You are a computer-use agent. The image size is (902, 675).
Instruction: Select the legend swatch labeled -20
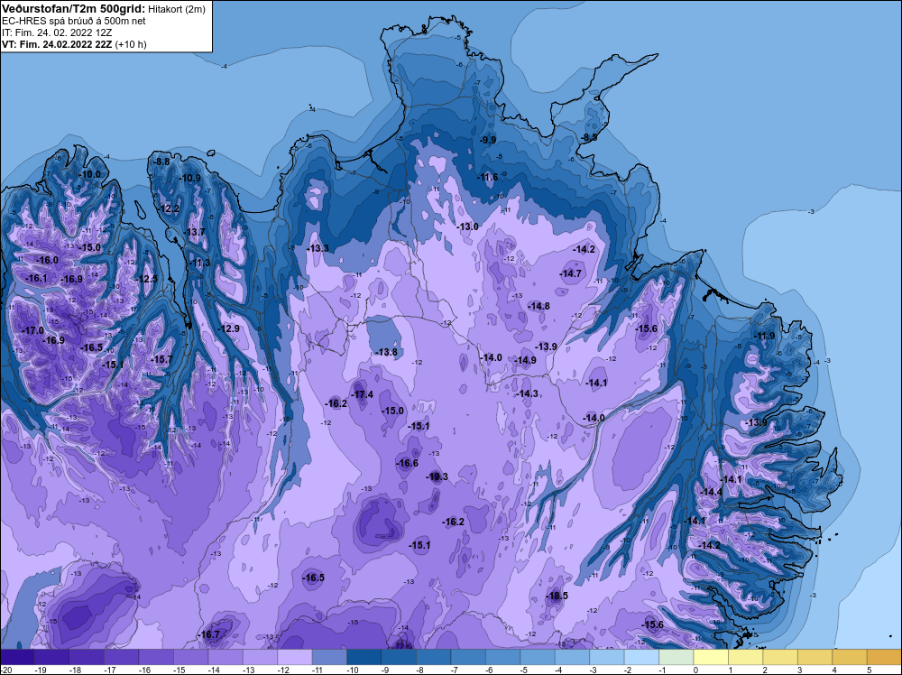[17, 657]
